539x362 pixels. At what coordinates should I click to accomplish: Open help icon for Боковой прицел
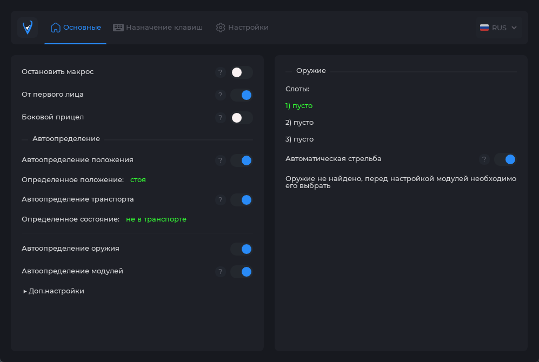tap(221, 118)
